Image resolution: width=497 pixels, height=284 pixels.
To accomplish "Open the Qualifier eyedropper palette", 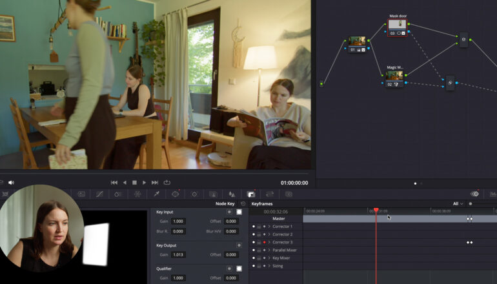I will pos(156,194).
